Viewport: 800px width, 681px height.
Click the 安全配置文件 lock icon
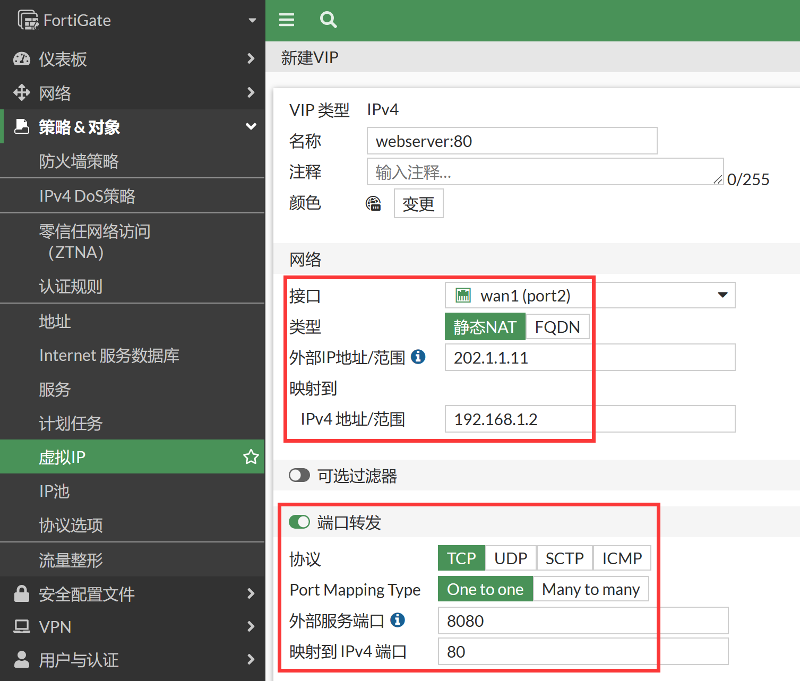(22, 593)
